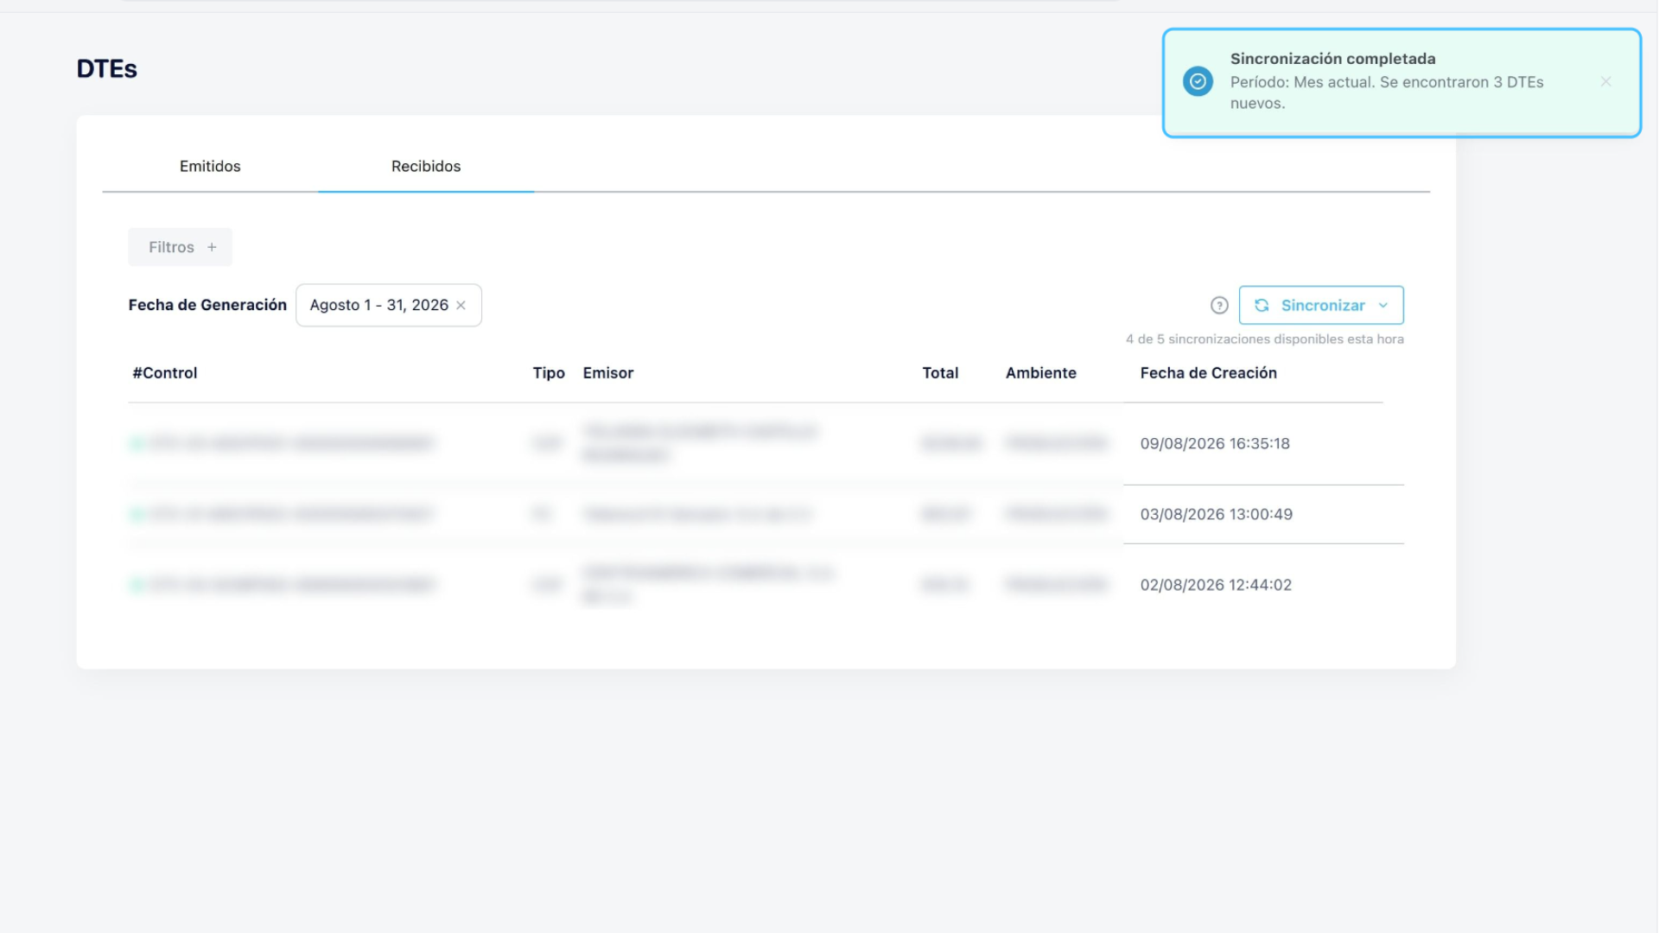1659x933 pixels.
Task: Open the Filtros button
Action: (x=181, y=247)
